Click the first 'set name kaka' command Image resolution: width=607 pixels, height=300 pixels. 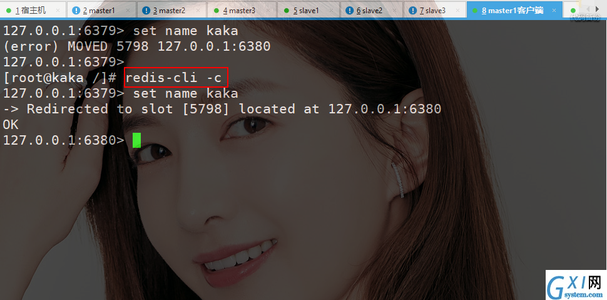pos(185,31)
